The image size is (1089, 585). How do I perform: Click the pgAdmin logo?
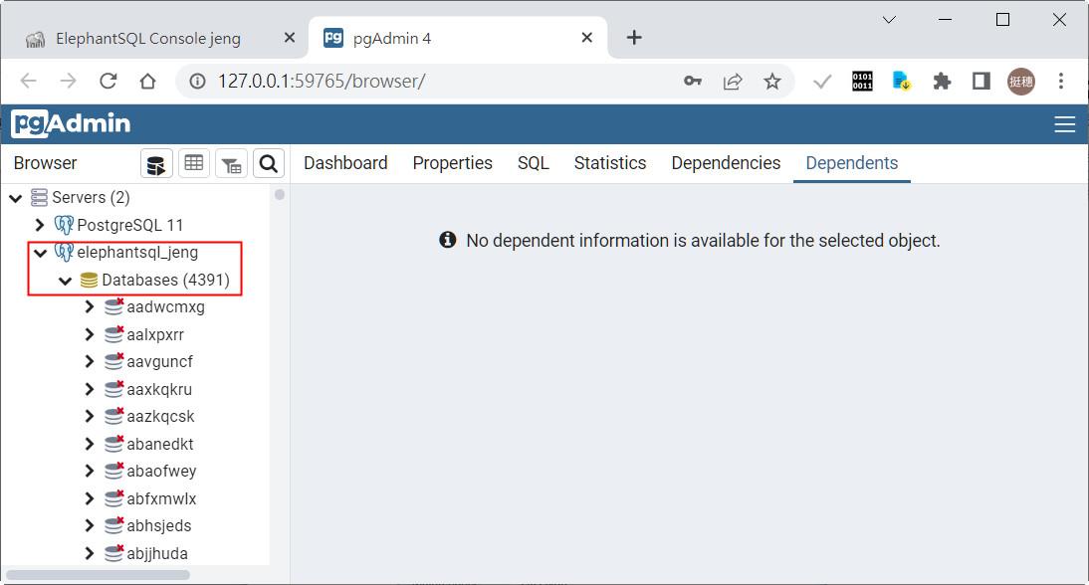[x=71, y=123]
